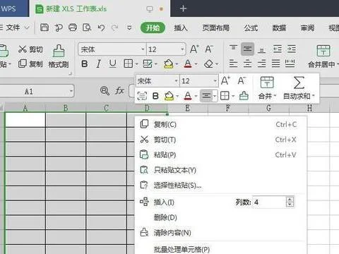Click mini toolbar fill color bucket
This screenshot has width=339, height=254.
click(169, 96)
